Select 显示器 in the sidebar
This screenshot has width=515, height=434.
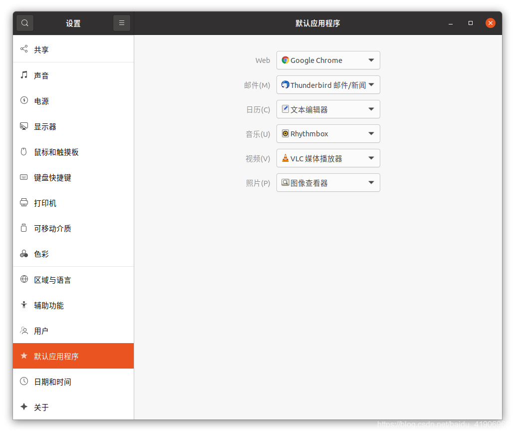pyautogui.click(x=73, y=126)
